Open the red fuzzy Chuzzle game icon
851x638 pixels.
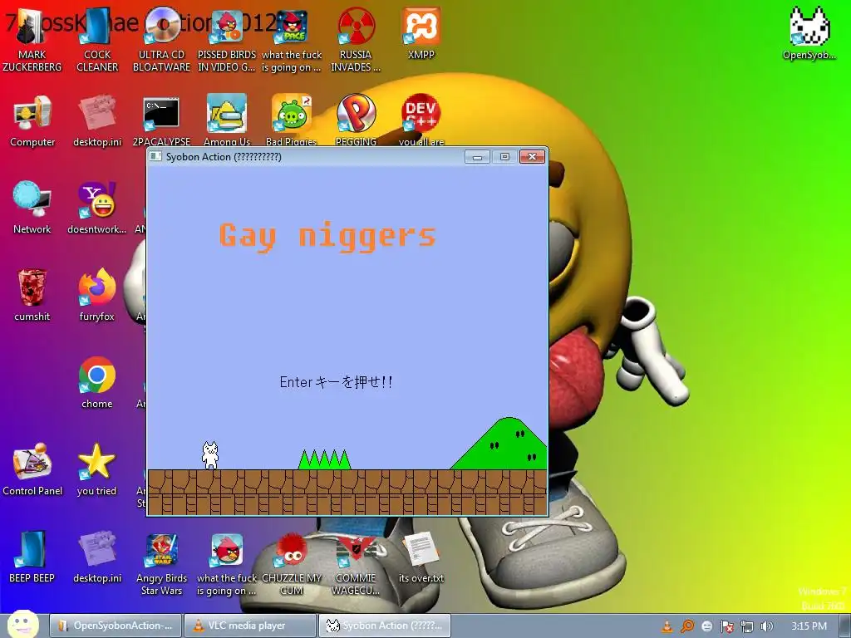(292, 563)
